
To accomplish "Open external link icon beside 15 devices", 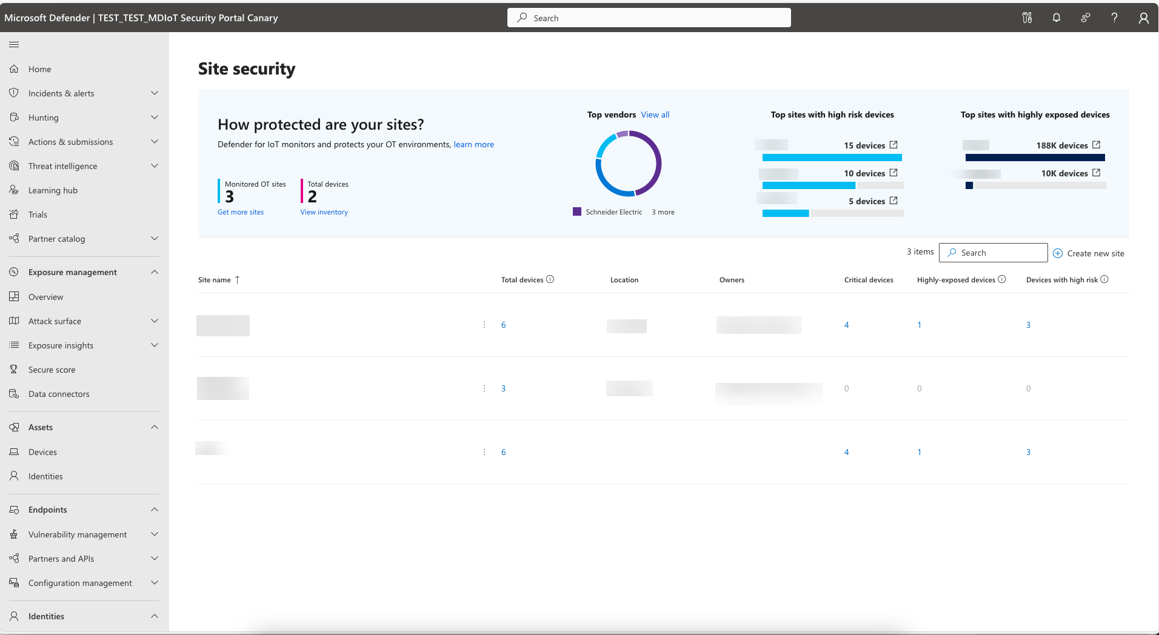I will 893,145.
